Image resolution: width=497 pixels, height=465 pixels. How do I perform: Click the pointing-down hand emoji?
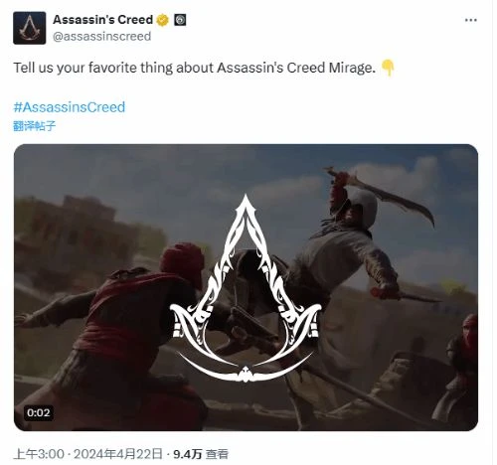[x=388, y=69]
